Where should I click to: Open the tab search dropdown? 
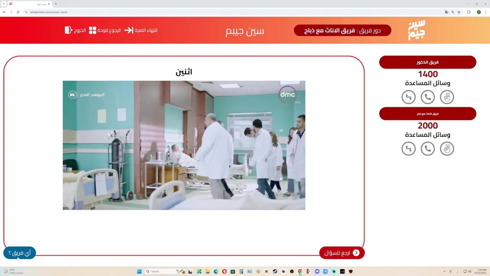point(3,4)
